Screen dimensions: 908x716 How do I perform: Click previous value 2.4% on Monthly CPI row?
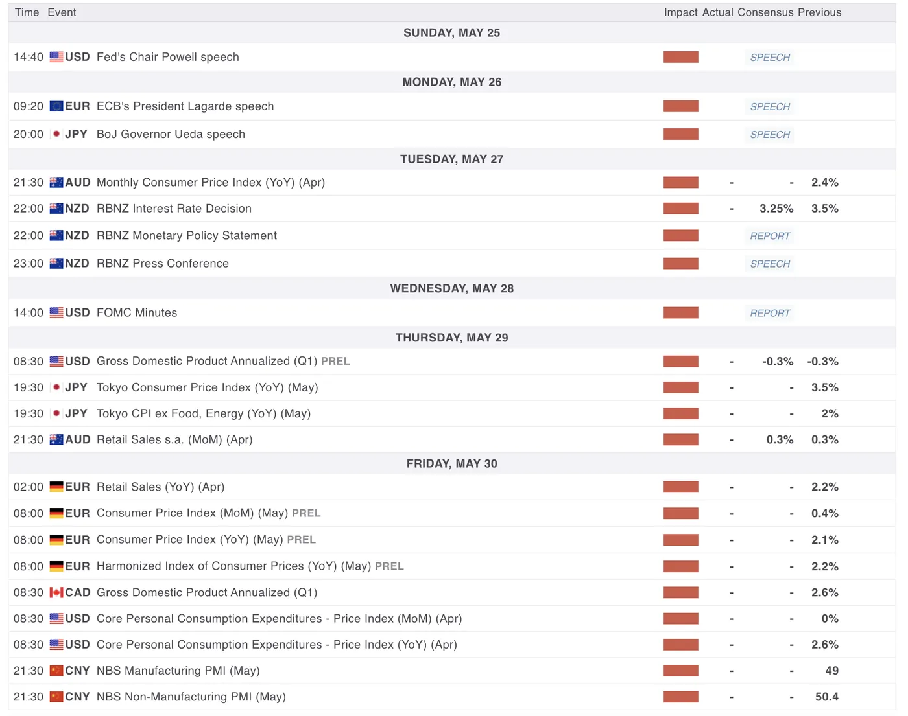tap(825, 183)
